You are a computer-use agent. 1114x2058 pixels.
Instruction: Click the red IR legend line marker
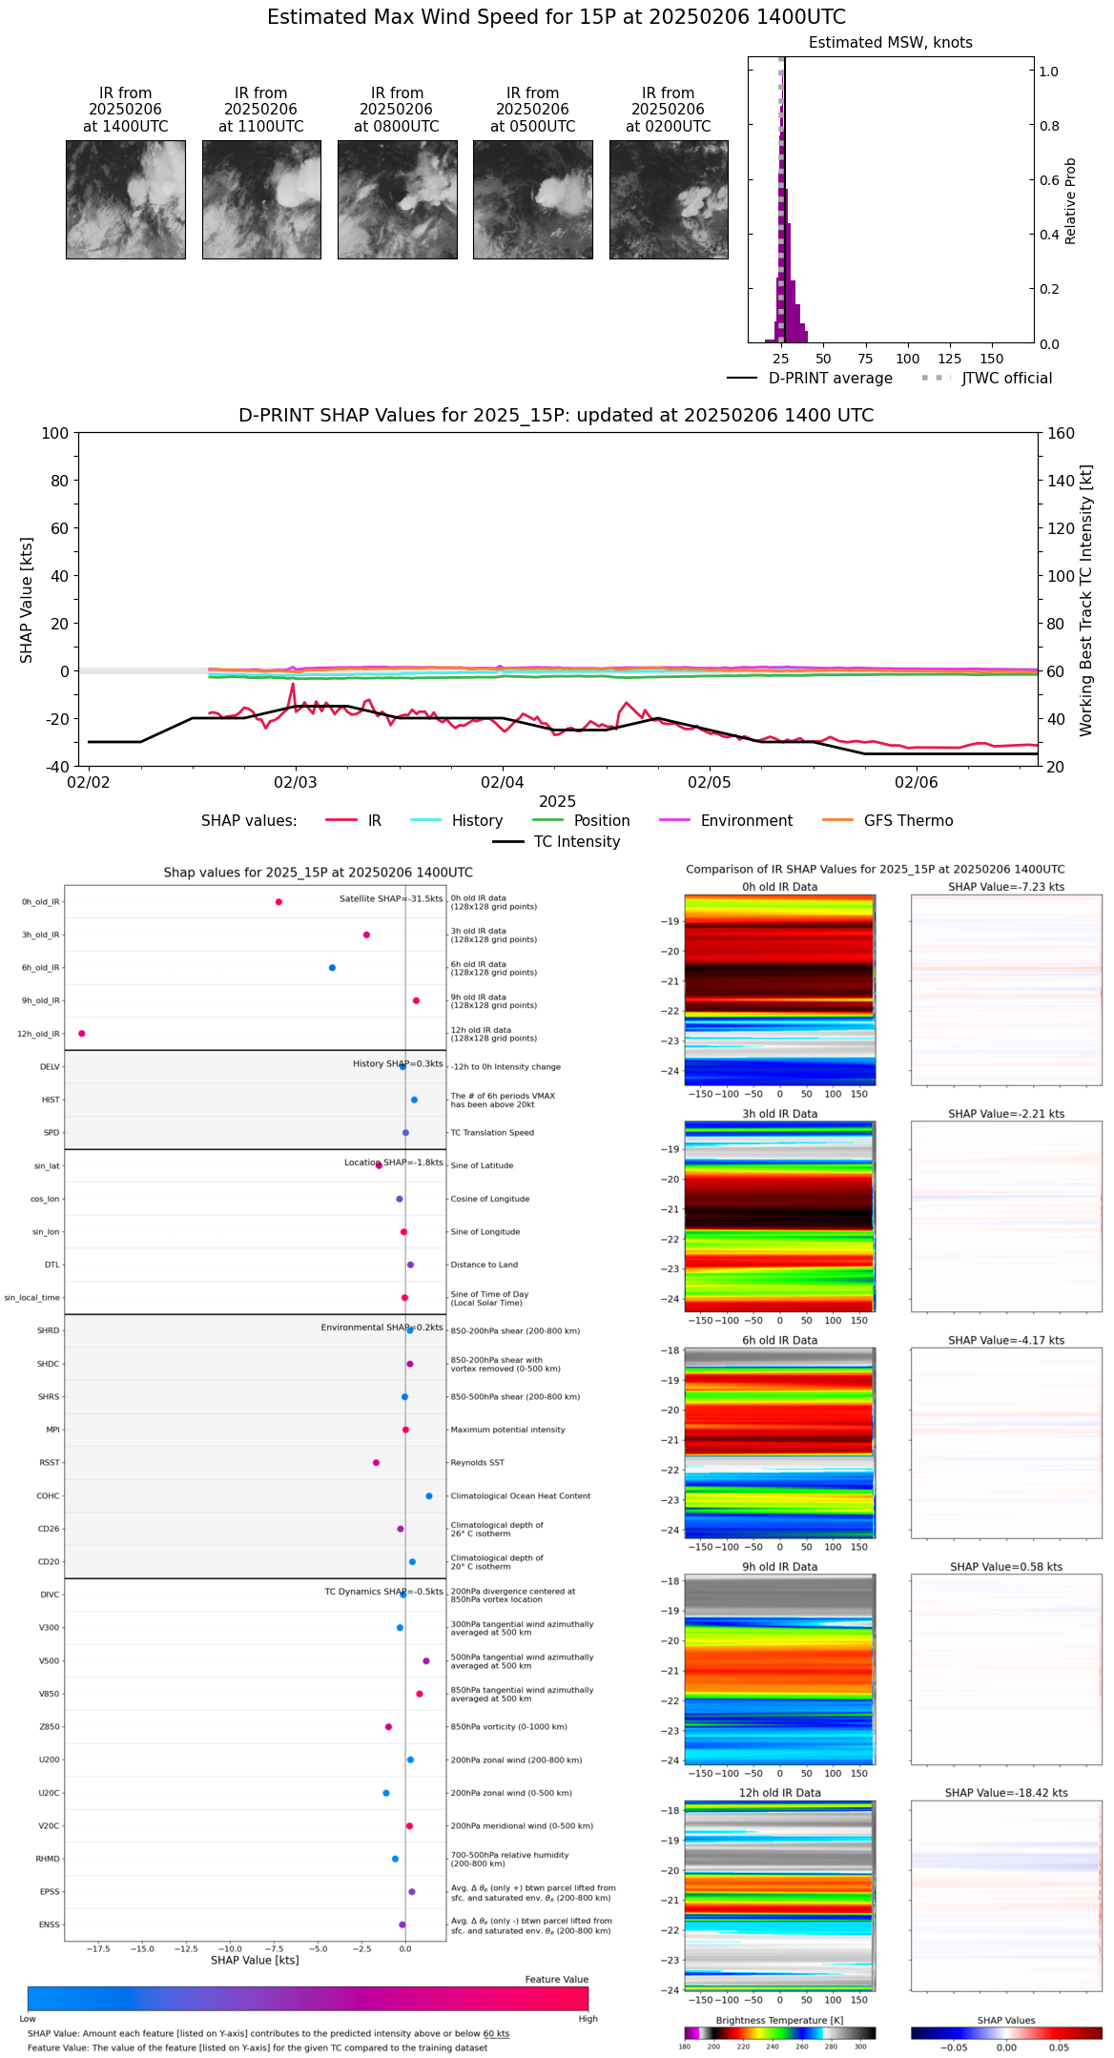point(341,820)
